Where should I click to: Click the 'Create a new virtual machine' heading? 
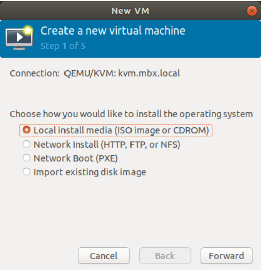[x=113, y=31]
